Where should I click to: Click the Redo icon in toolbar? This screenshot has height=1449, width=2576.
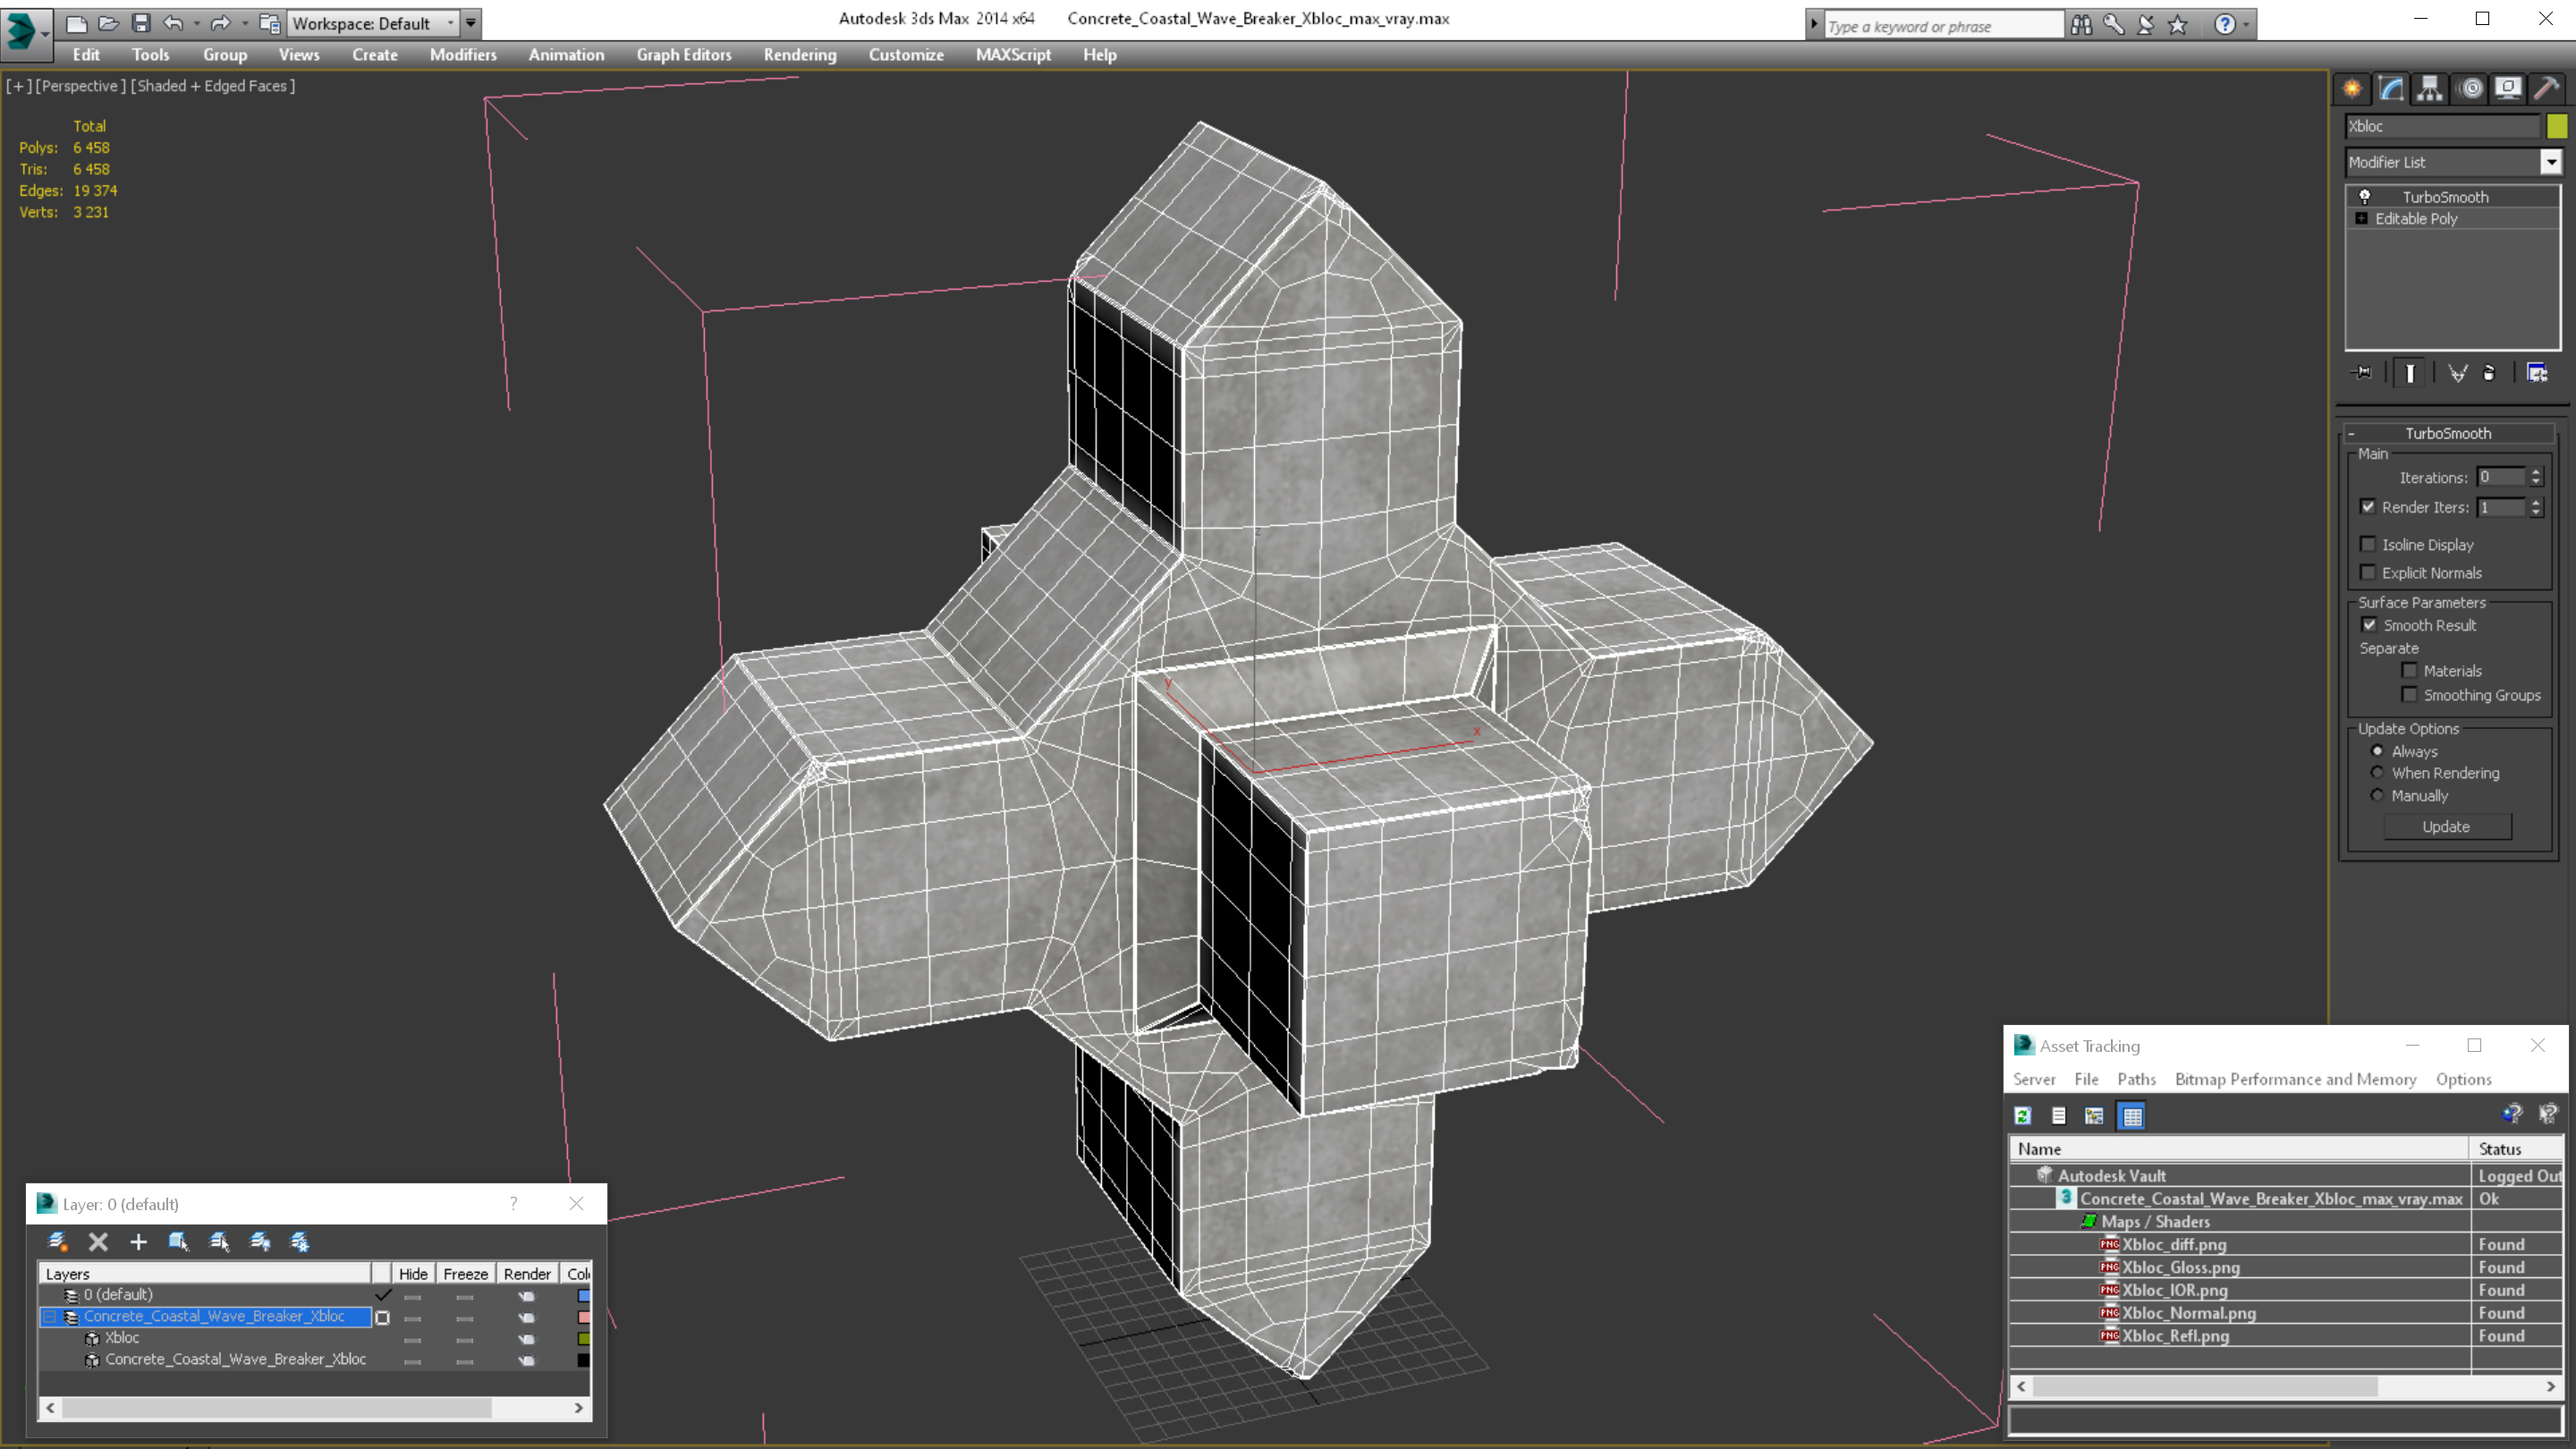[217, 21]
